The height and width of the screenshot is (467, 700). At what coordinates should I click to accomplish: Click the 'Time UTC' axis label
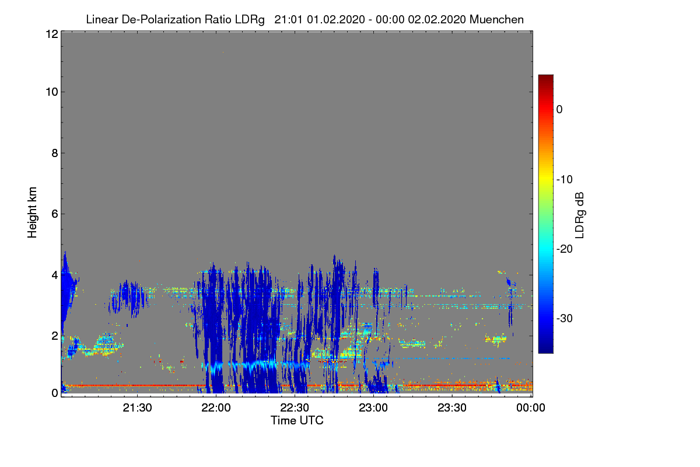pos(297,420)
